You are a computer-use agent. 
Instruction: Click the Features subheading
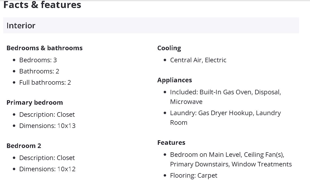[x=171, y=143]
